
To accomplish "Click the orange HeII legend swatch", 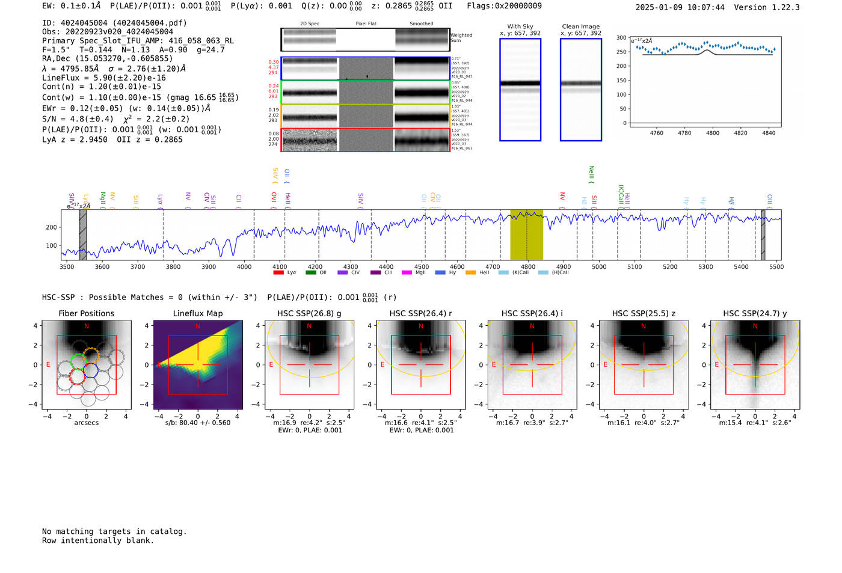I will (x=470, y=272).
